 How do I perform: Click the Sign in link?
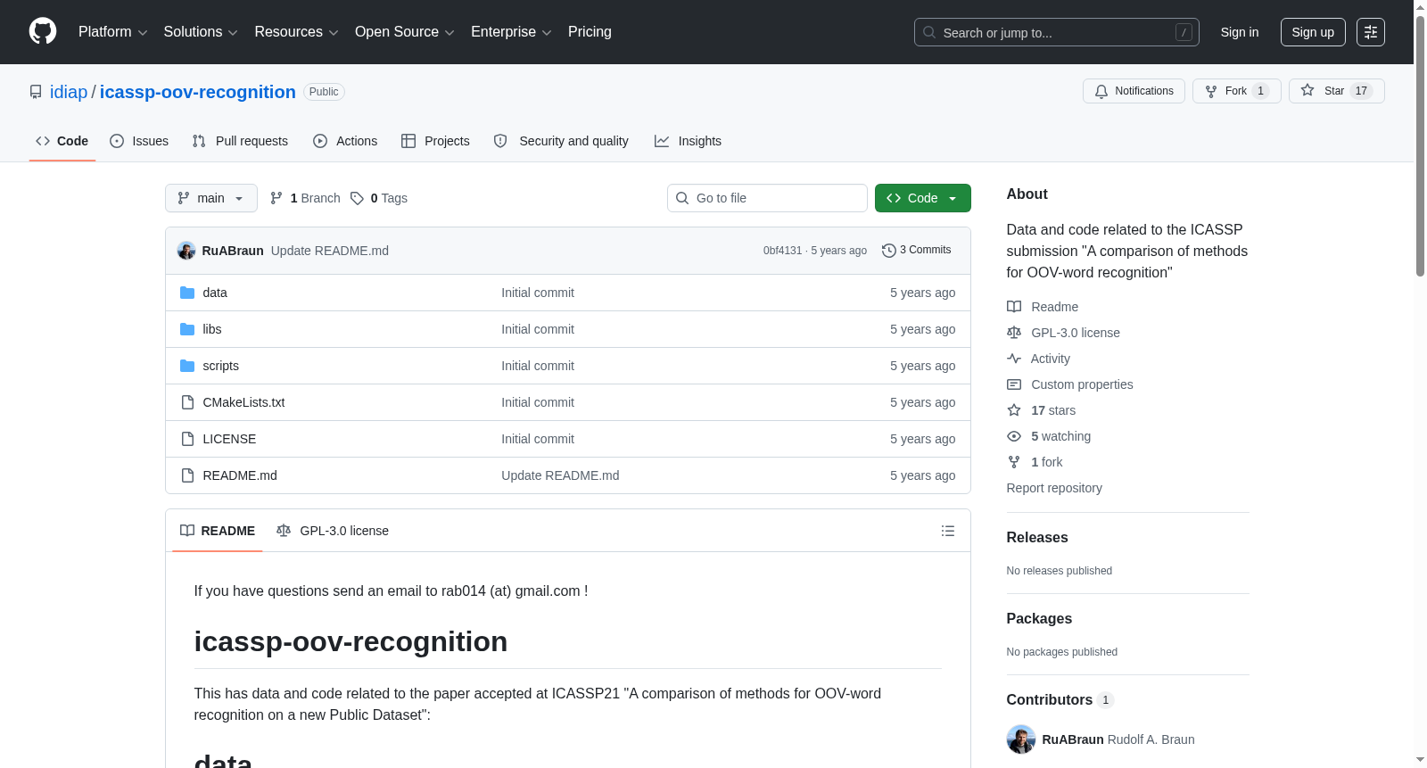click(x=1240, y=32)
